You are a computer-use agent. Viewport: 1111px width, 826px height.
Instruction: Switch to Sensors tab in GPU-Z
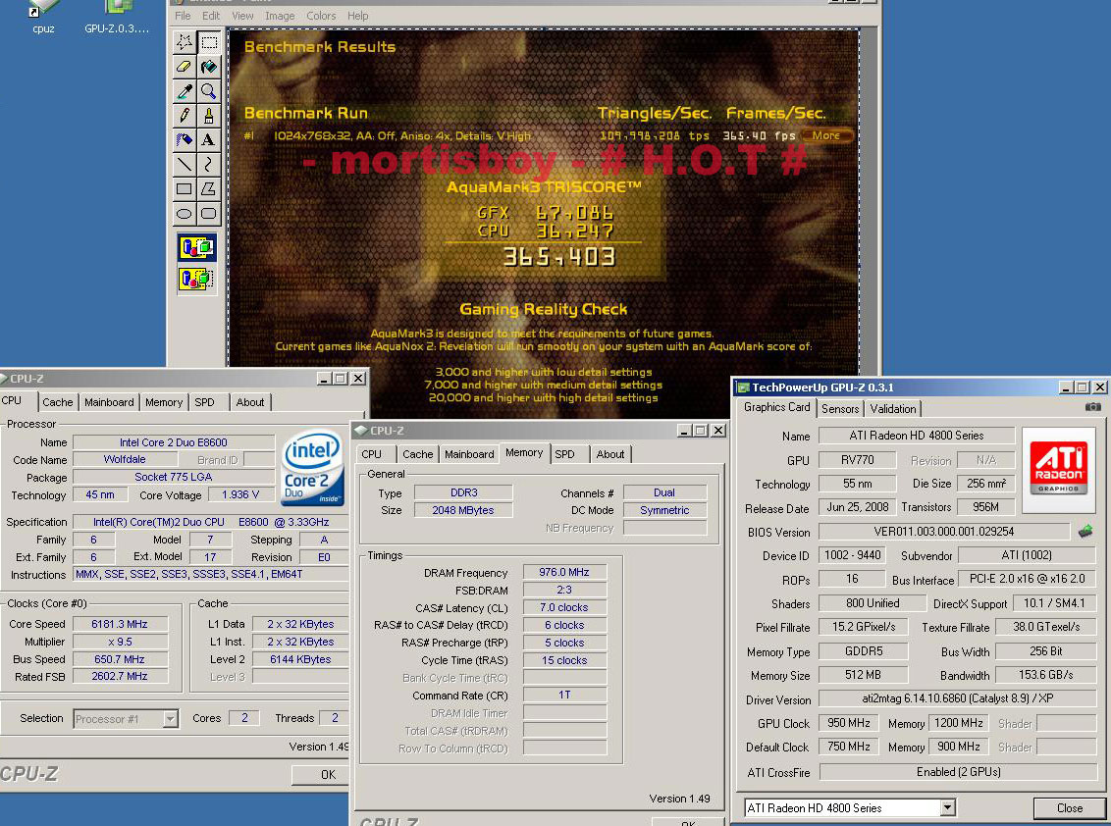coord(839,409)
